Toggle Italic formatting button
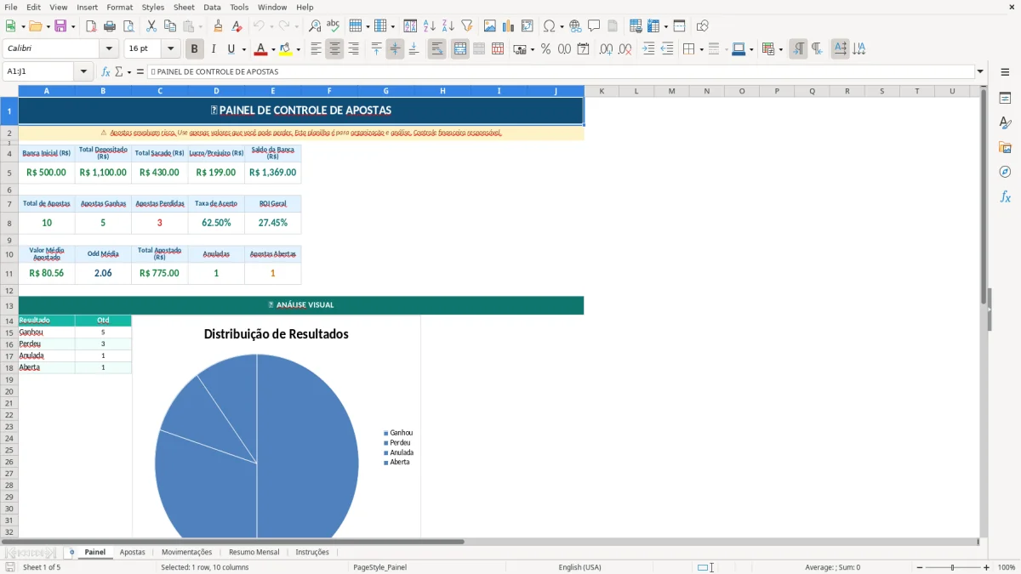The image size is (1021, 574). click(x=213, y=49)
